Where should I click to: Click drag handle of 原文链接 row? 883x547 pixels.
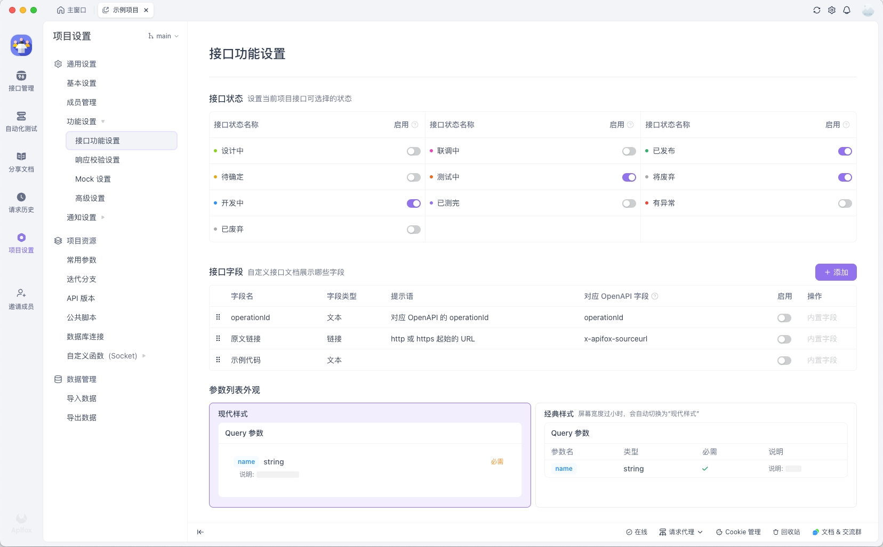[x=218, y=339]
